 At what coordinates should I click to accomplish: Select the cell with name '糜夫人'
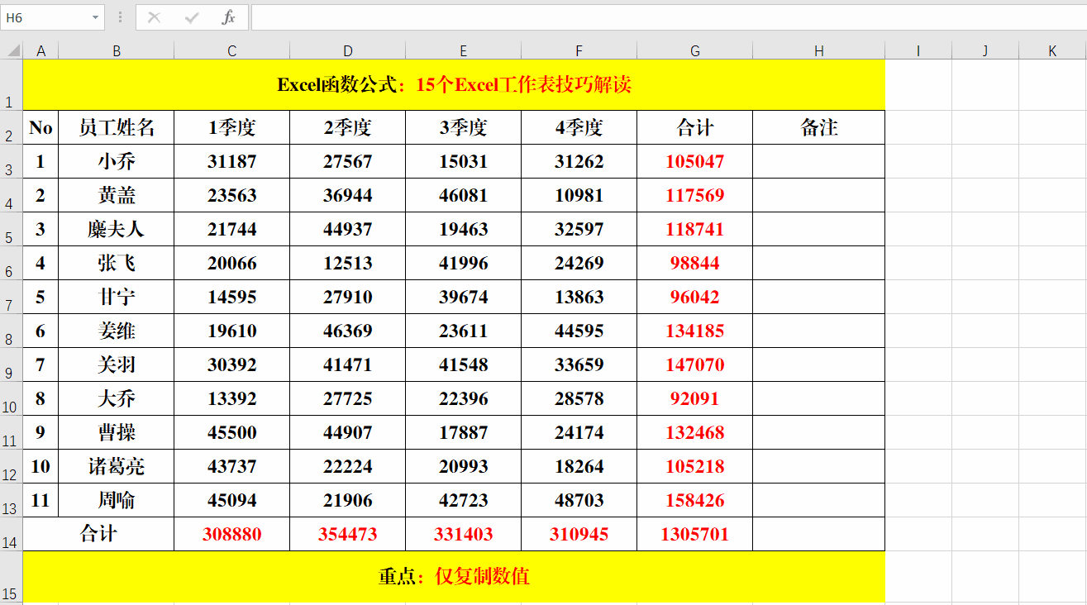click(x=117, y=230)
